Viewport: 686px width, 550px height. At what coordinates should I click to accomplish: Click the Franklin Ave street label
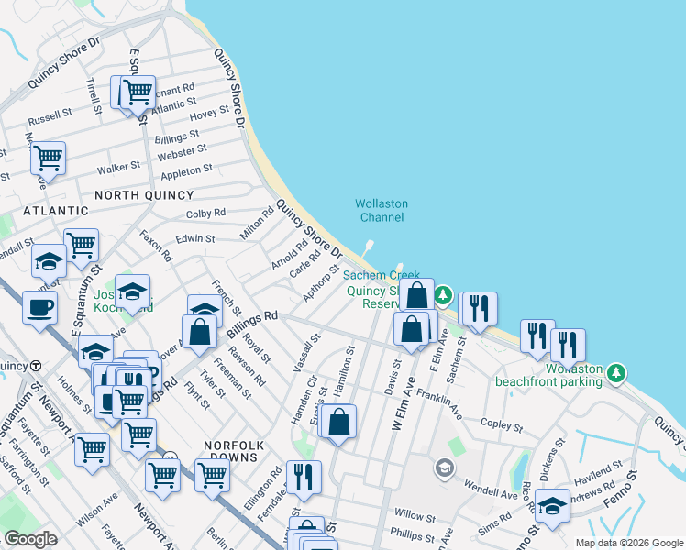click(438, 404)
